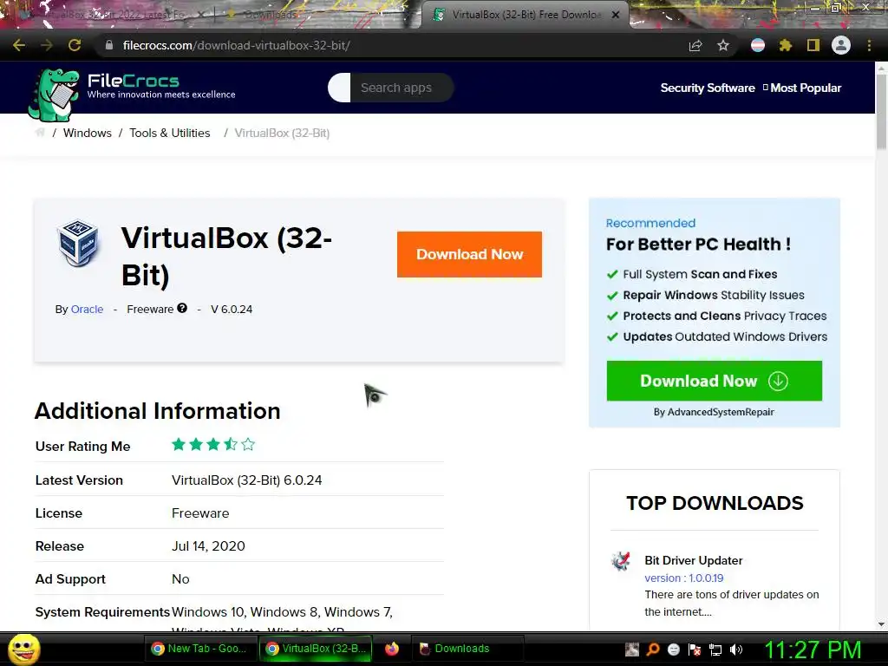This screenshot has width=888, height=666.
Task: Open New Tab - Google taskbar button
Action: [x=200, y=649]
